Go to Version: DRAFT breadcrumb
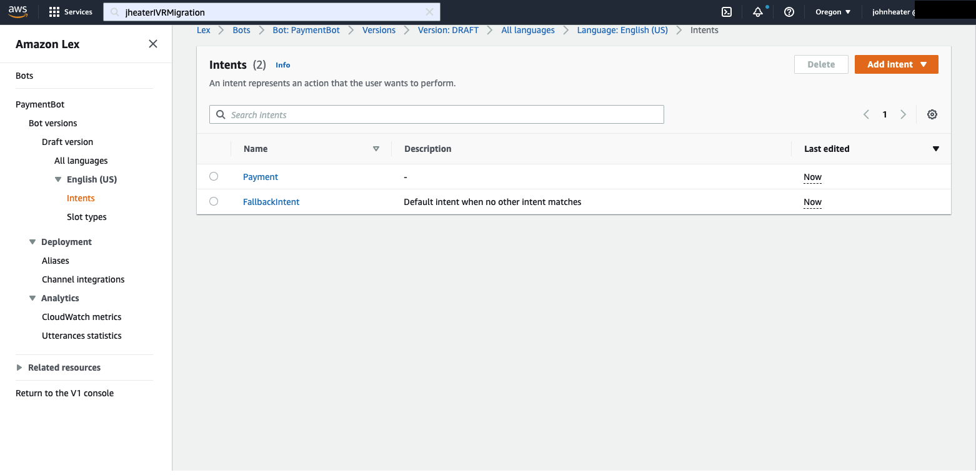The height and width of the screenshot is (475, 976). 448,30
